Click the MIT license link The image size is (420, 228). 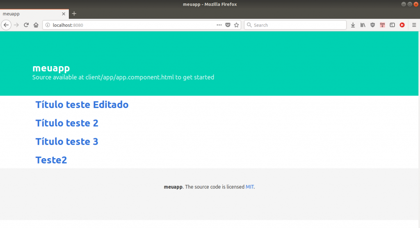click(249, 187)
